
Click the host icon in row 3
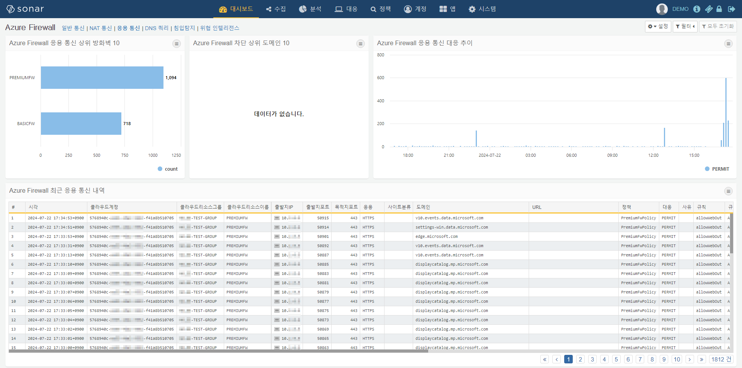(x=277, y=237)
